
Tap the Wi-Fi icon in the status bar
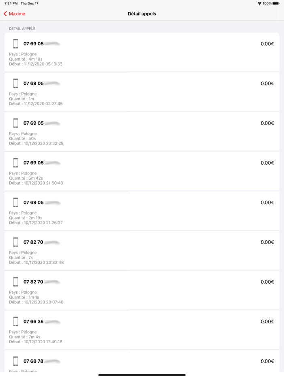(x=259, y=3)
